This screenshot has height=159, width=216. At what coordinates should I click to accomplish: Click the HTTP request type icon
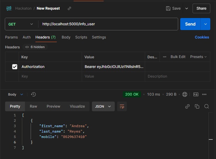pos(9,8)
